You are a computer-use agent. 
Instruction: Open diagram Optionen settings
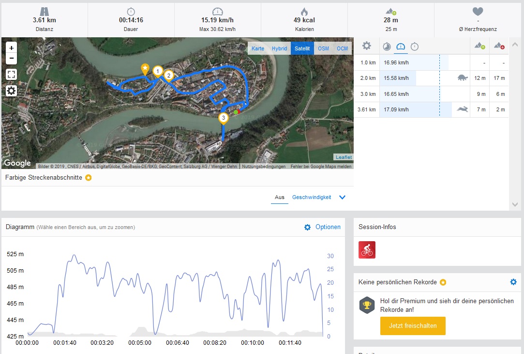322,227
